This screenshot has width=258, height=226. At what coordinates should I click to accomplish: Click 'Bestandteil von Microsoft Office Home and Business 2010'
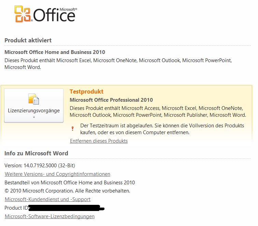click(70, 183)
